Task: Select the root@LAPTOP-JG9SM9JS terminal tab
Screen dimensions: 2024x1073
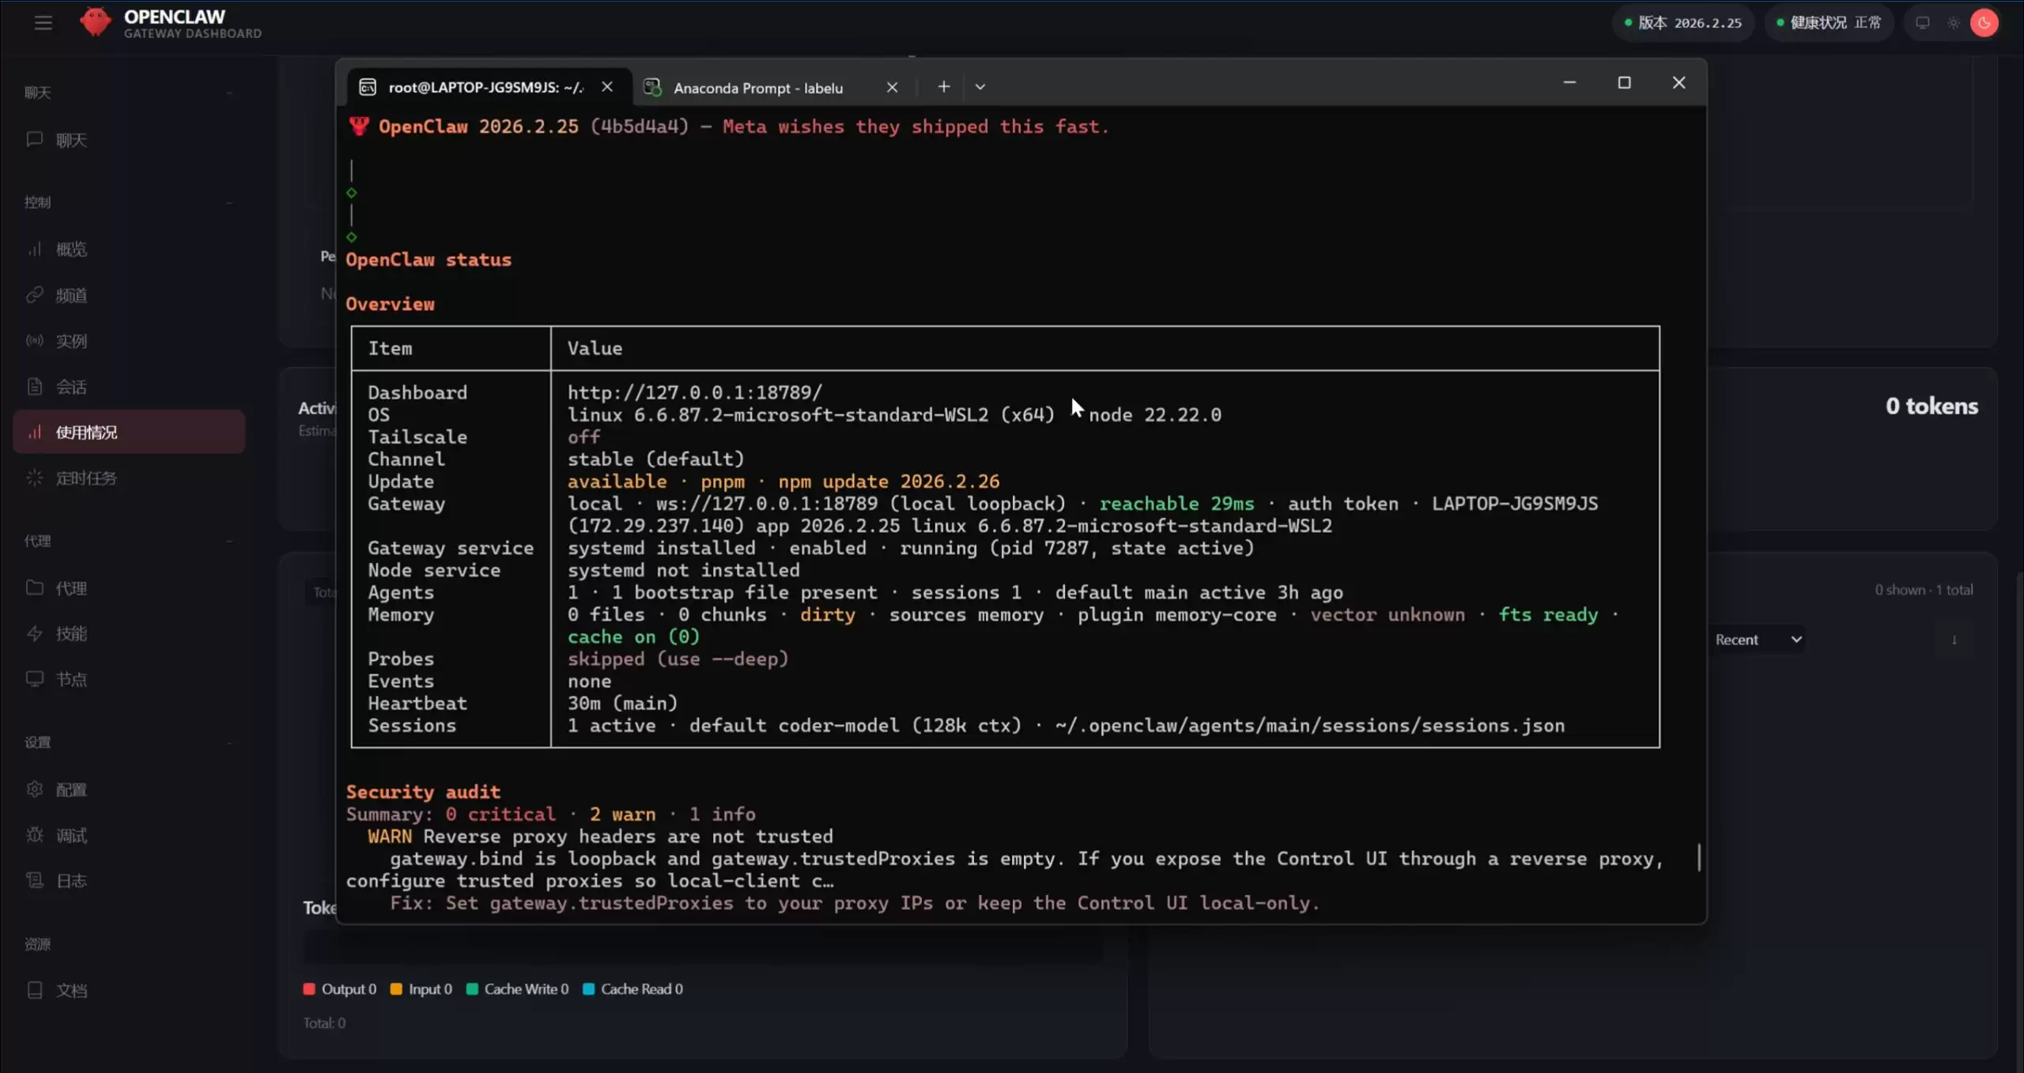Action: pyautogui.click(x=484, y=87)
